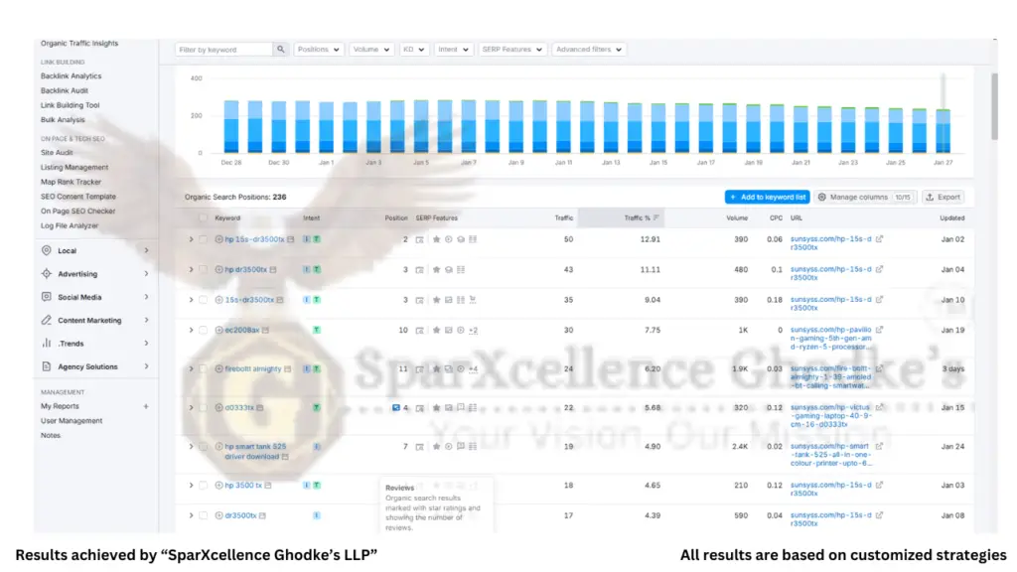The width and height of the screenshot is (1017, 572).
Task: Open external link icon for hp 15s-dr3500tx URL
Action: [x=880, y=239]
